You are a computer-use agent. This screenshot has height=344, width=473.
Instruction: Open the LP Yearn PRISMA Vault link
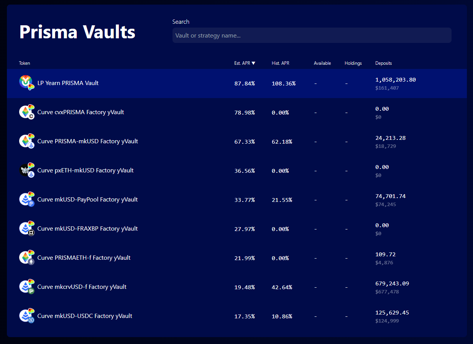point(68,83)
